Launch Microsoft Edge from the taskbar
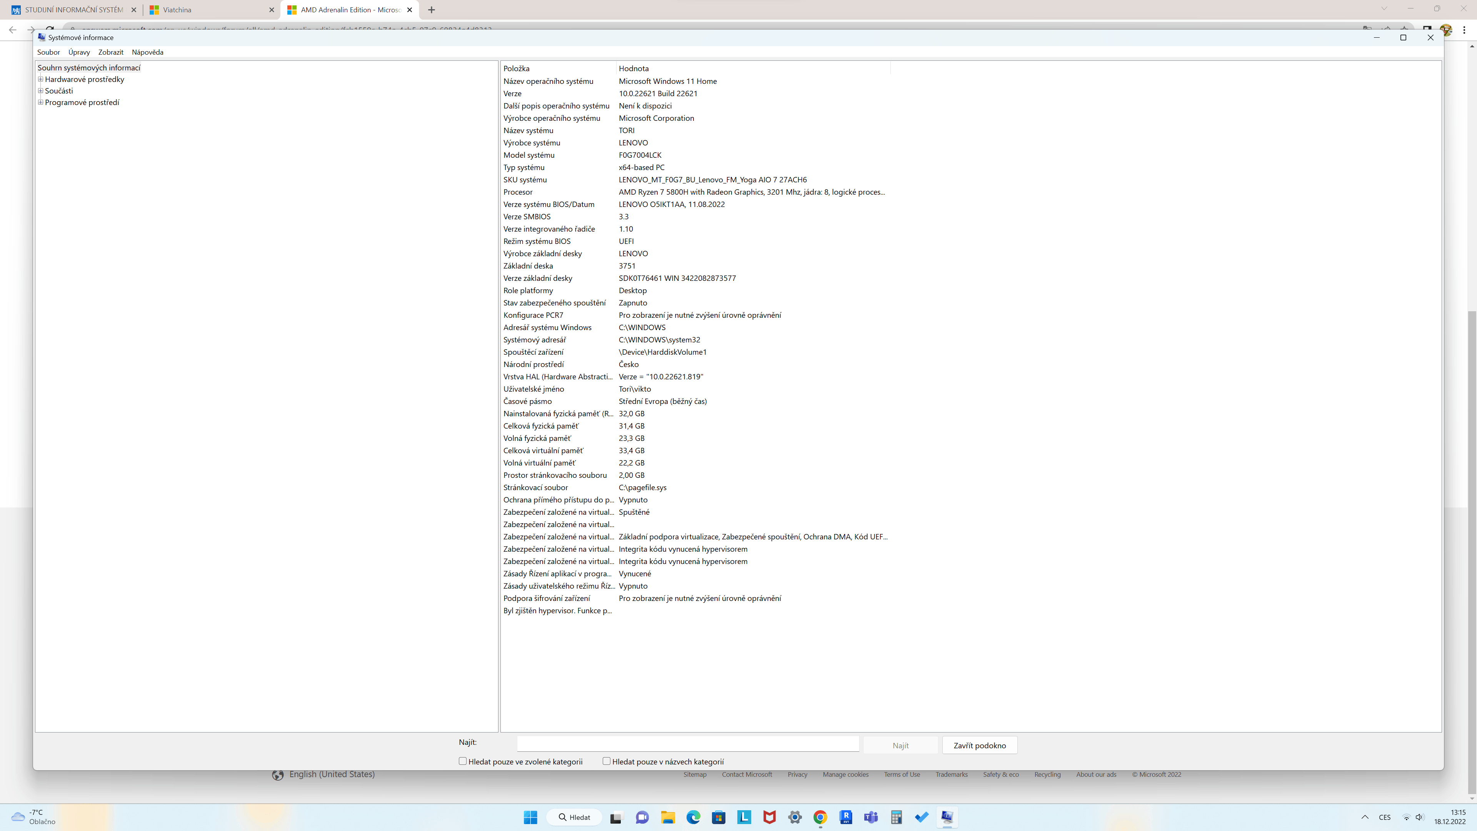 click(693, 817)
